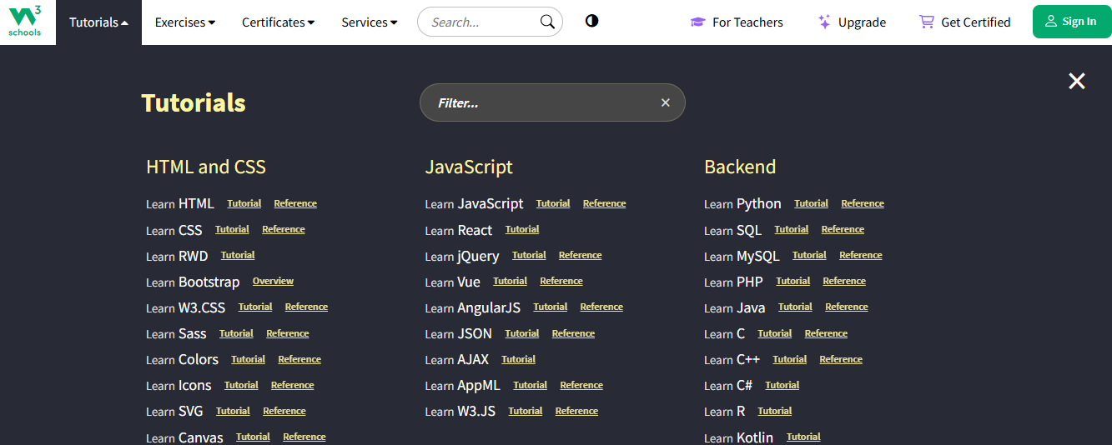Open the JSON Tutorial link
Image resolution: width=1112 pixels, height=445 pixels.
tap(522, 333)
